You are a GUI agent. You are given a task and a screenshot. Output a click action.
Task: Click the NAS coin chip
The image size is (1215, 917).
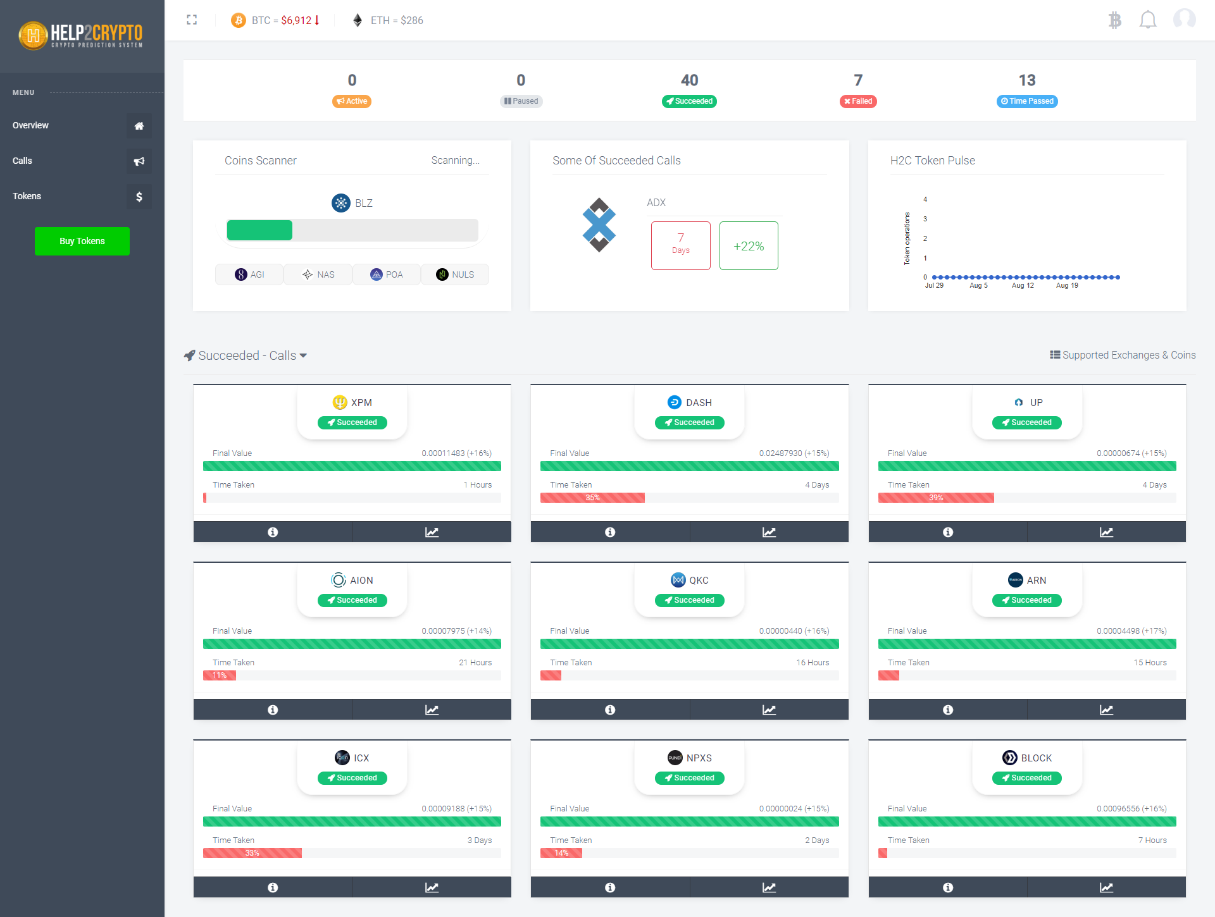pyautogui.click(x=318, y=274)
